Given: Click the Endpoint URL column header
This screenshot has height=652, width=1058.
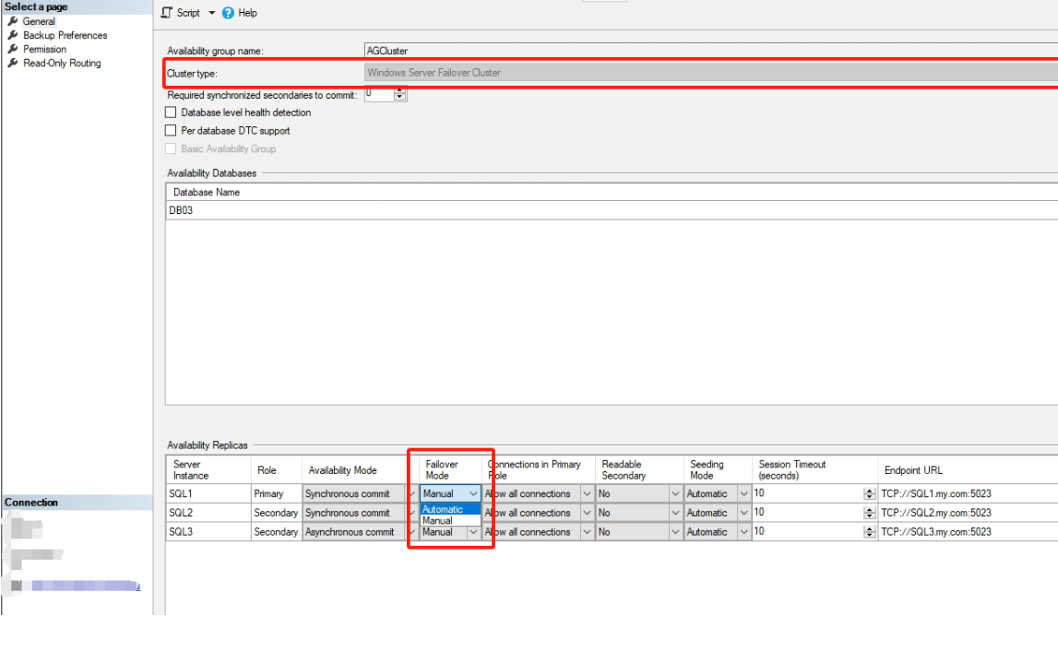Looking at the screenshot, I should [969, 470].
